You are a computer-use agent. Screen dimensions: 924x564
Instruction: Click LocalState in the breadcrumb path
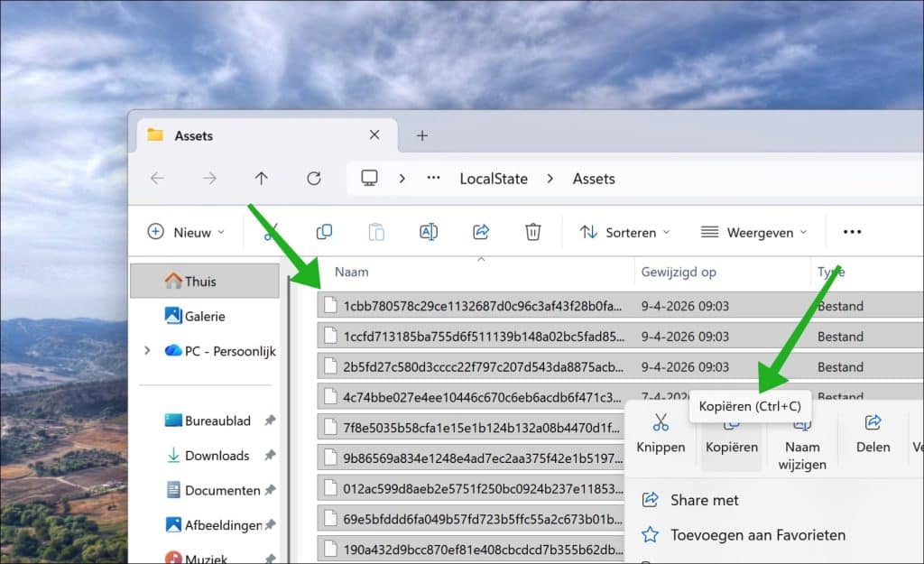coord(493,179)
